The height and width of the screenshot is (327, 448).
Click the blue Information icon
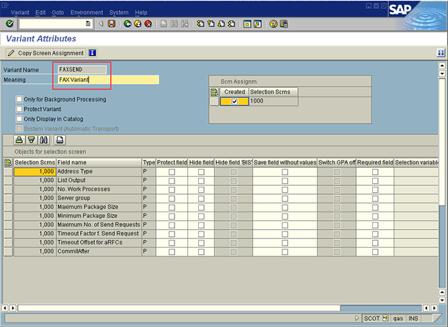click(92, 53)
